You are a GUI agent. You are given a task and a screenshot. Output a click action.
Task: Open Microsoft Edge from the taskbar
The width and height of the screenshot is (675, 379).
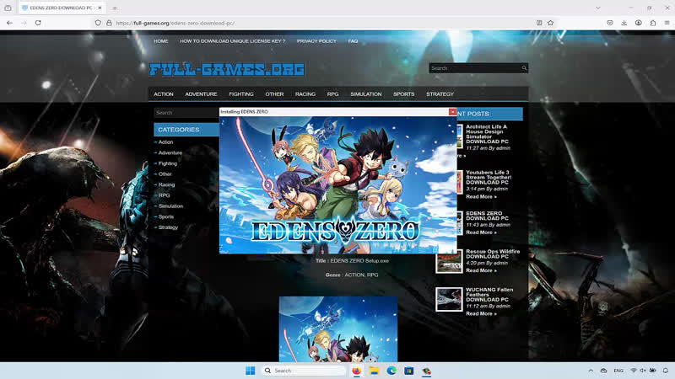pyautogui.click(x=391, y=371)
